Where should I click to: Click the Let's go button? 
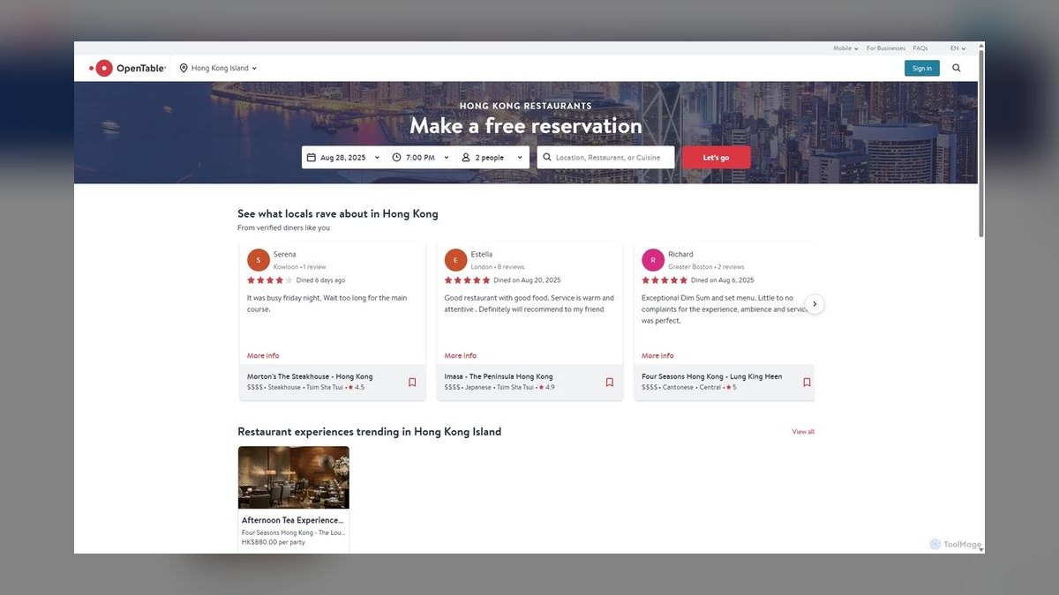point(716,158)
